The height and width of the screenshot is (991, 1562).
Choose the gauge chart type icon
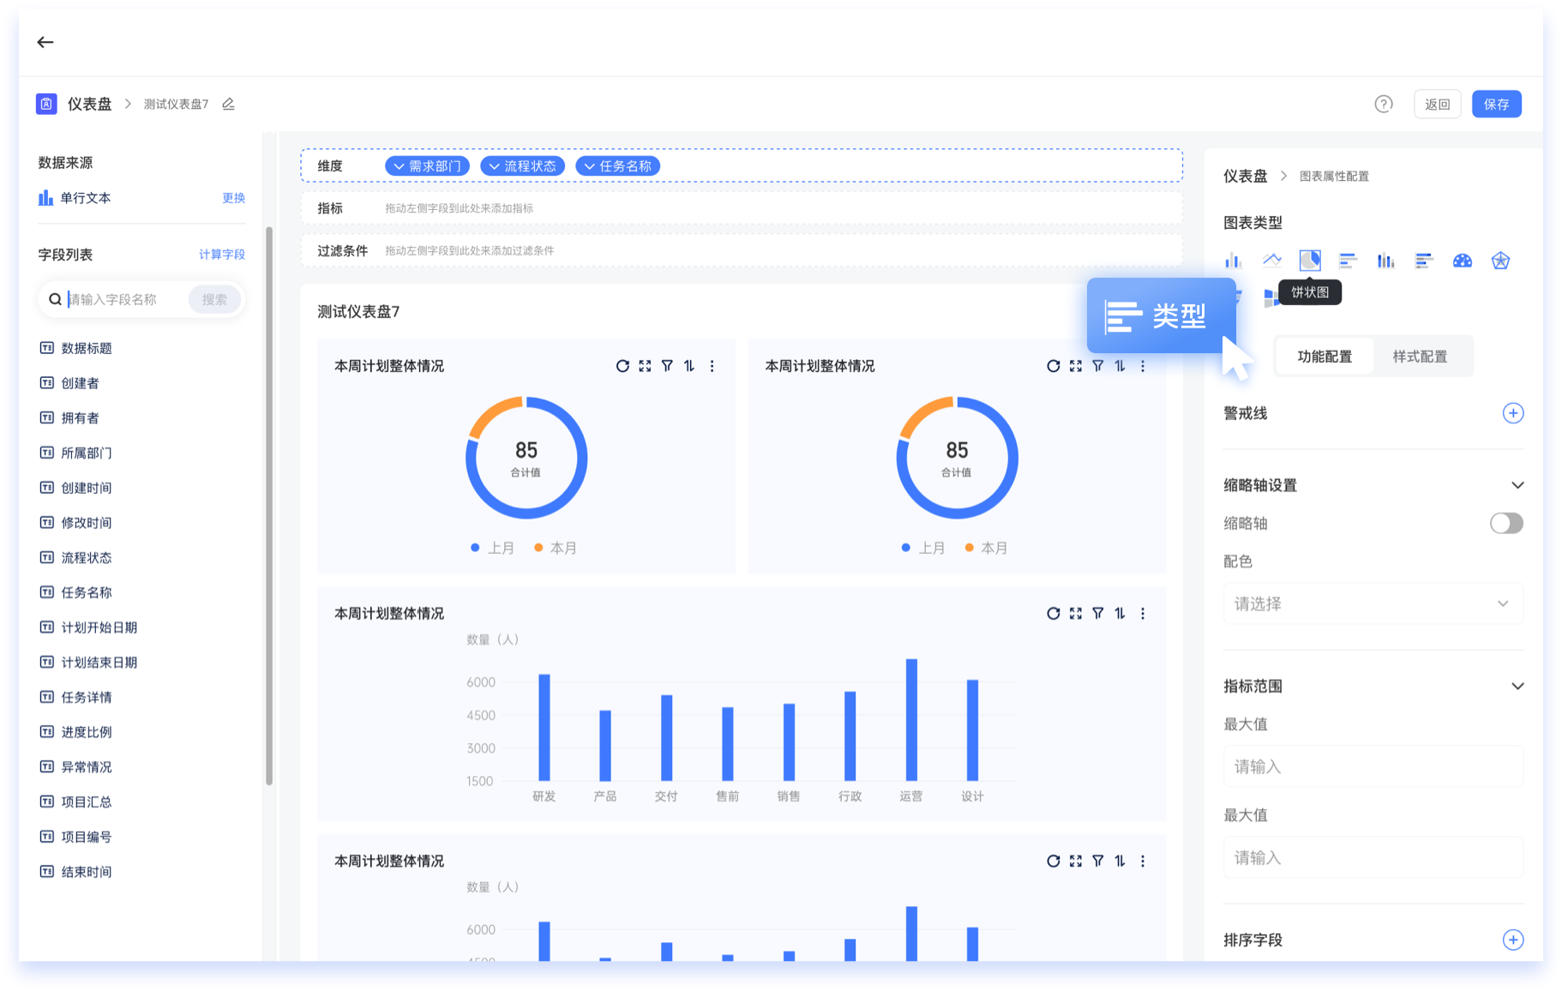1463,261
